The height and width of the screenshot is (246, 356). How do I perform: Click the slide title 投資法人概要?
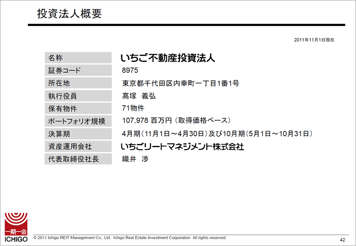click(70, 14)
